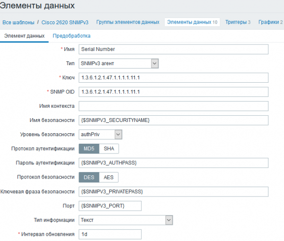The width and height of the screenshot is (284, 241).
Task: Focus the Интервал обновления field
Action: (x=110, y=234)
